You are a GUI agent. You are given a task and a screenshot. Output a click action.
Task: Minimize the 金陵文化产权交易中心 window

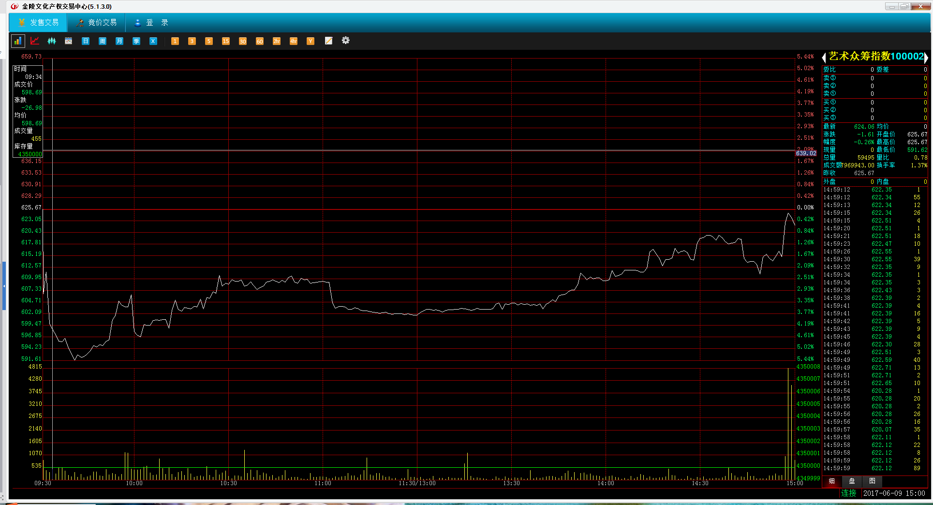tap(892, 6)
